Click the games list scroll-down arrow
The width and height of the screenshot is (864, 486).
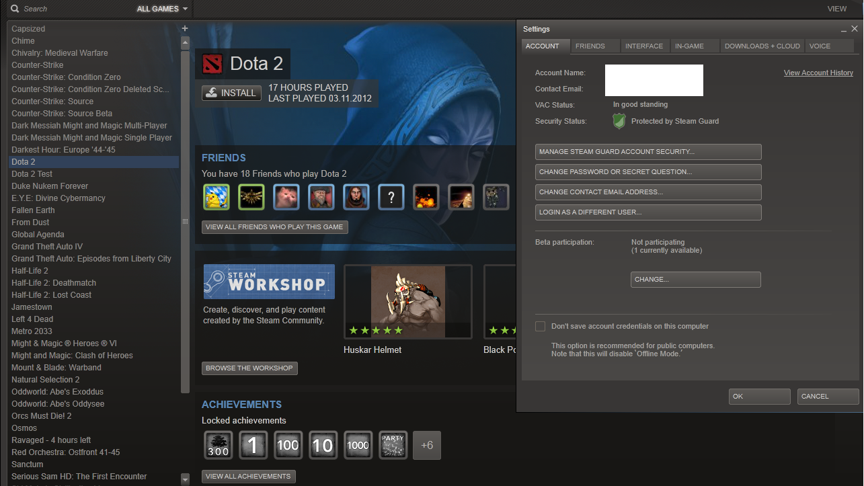(x=185, y=479)
